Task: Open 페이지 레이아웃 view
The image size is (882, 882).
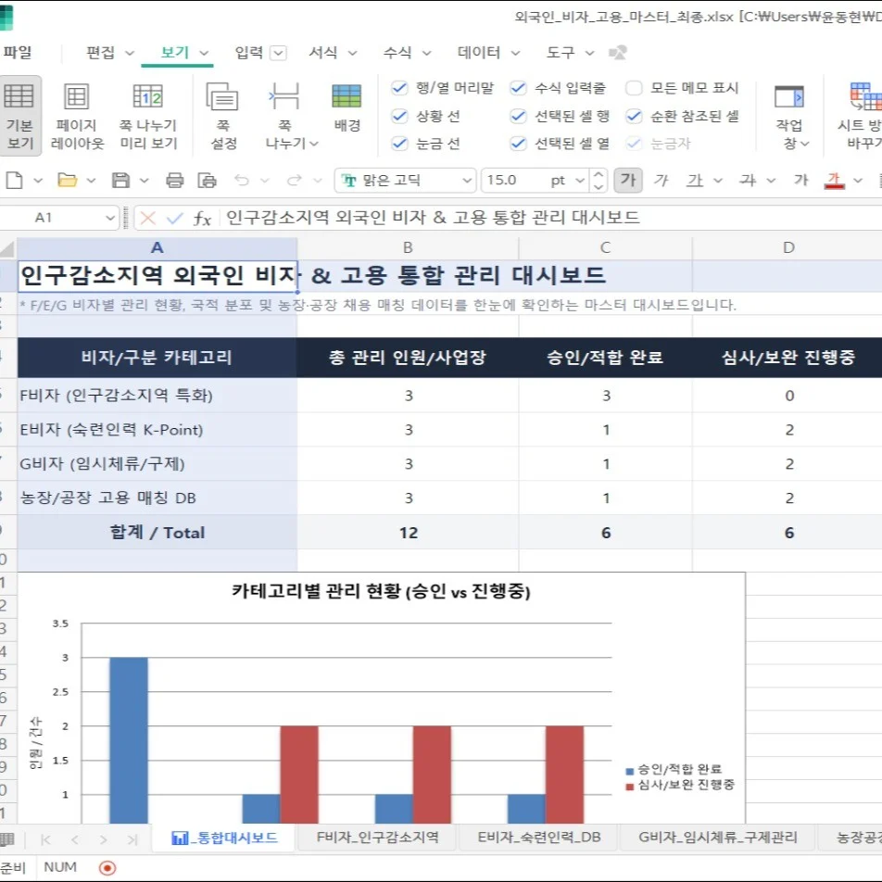Action: coord(77,116)
